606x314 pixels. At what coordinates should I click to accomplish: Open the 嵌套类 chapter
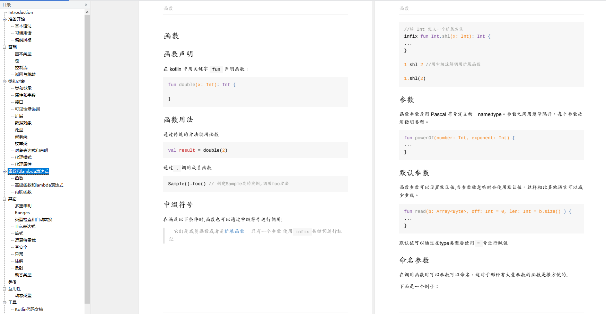coord(21,137)
